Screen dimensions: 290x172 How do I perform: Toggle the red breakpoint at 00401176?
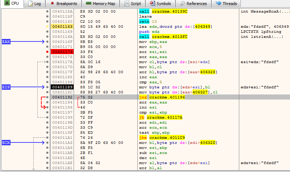[x=47, y=52]
